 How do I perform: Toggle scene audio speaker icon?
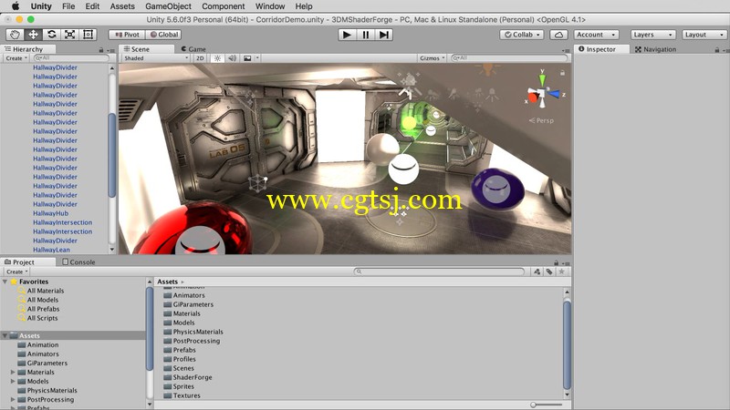pos(232,58)
